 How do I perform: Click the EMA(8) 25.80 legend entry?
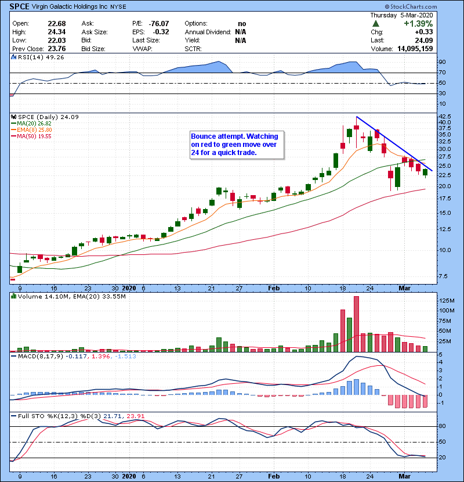(x=31, y=130)
